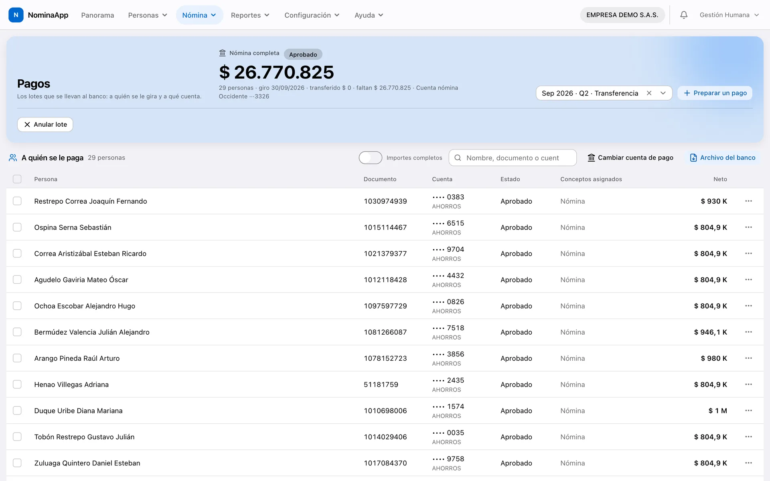
Task: Click Cambiar cuenta de pago
Action: click(x=630, y=158)
